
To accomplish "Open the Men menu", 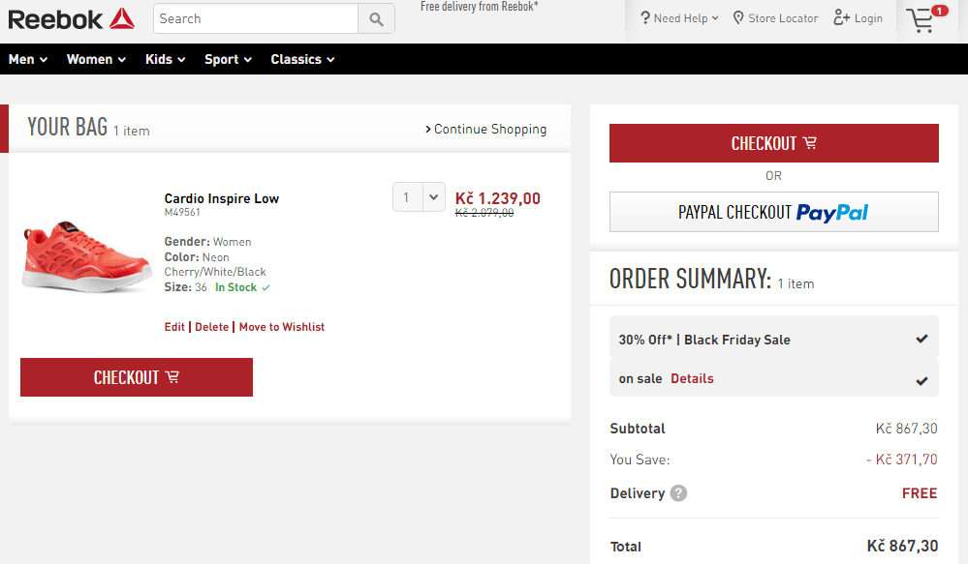I will [x=28, y=59].
